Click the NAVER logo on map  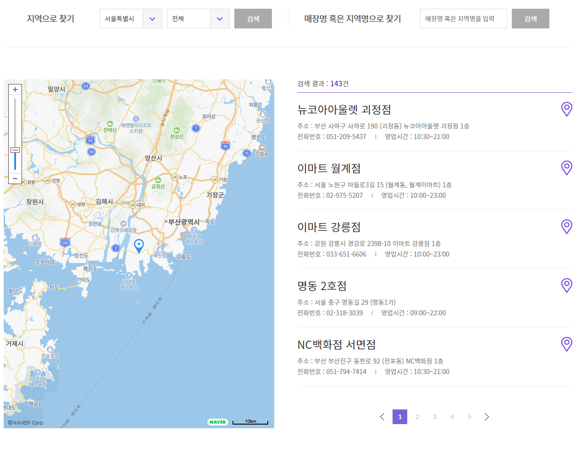218,422
